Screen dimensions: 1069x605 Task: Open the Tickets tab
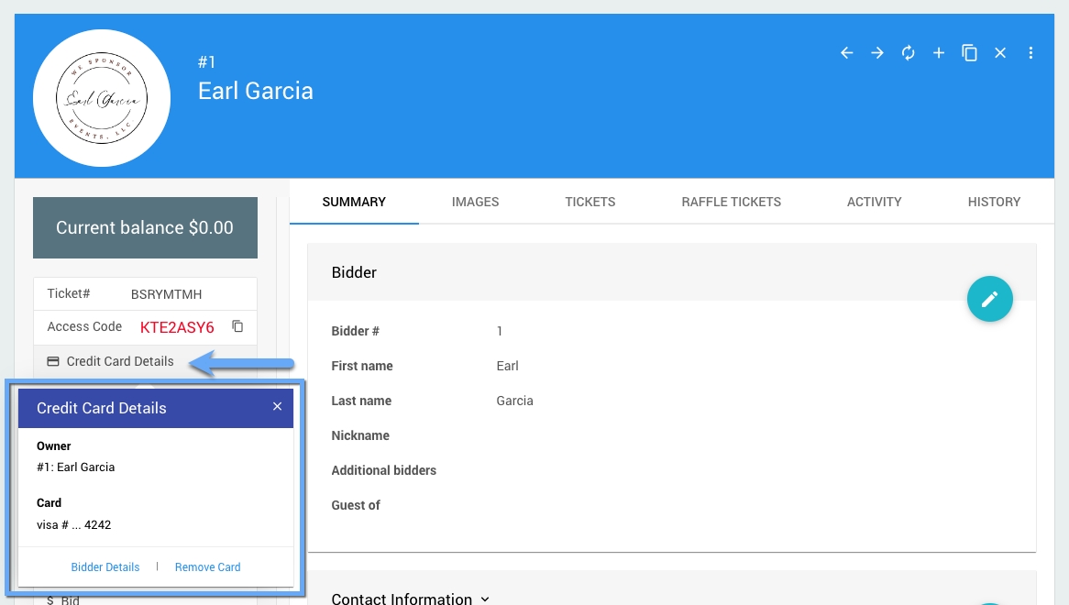pyautogui.click(x=590, y=202)
